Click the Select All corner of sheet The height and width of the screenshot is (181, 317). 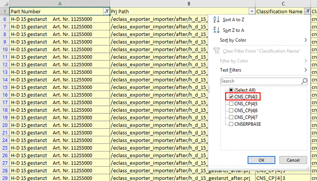click(x=5, y=4)
